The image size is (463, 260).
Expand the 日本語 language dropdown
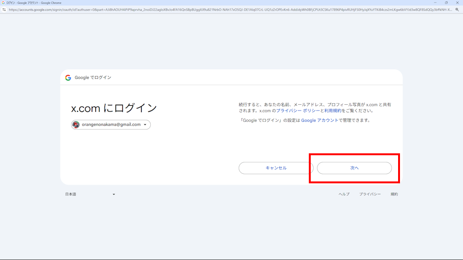90,194
